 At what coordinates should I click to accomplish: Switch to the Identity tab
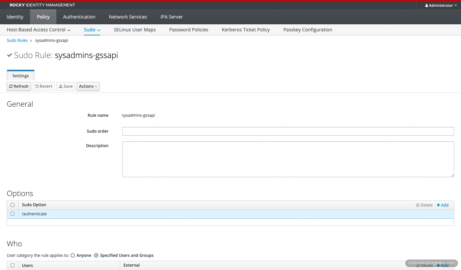coord(15,17)
